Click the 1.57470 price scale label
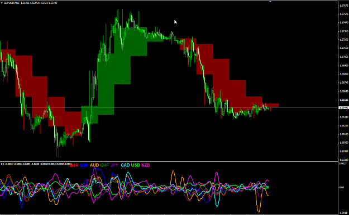This screenshot has width=349, height=215. [x=344, y=22]
